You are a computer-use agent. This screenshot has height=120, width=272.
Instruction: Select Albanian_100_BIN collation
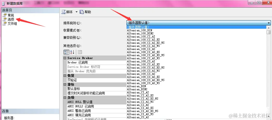tap(196, 30)
